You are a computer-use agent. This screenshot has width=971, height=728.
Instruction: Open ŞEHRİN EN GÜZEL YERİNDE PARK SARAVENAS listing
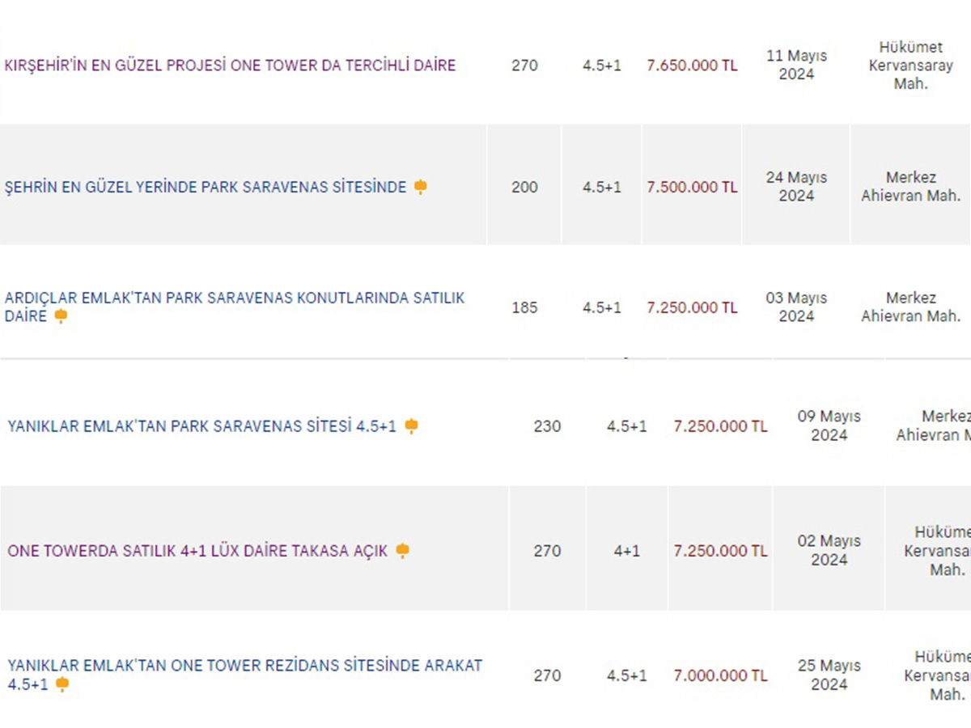click(206, 188)
